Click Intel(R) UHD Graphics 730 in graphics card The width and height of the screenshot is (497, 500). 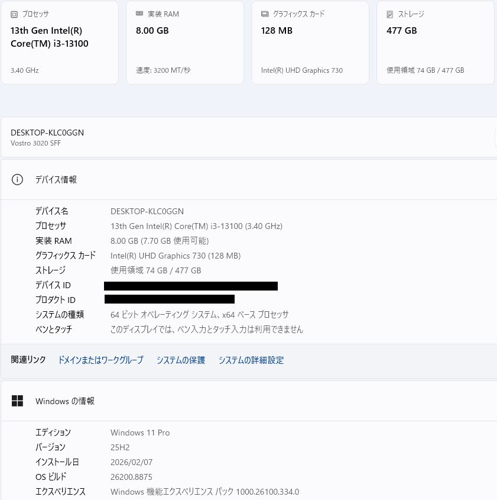(302, 70)
